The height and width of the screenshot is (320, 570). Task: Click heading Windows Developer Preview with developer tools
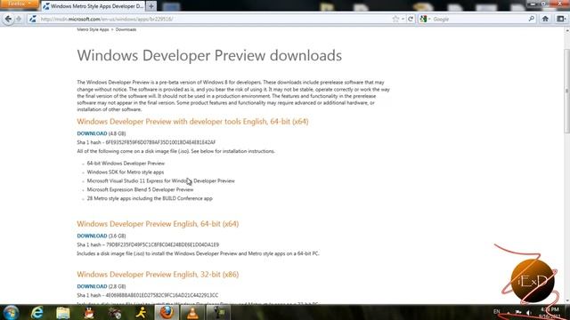pos(192,122)
